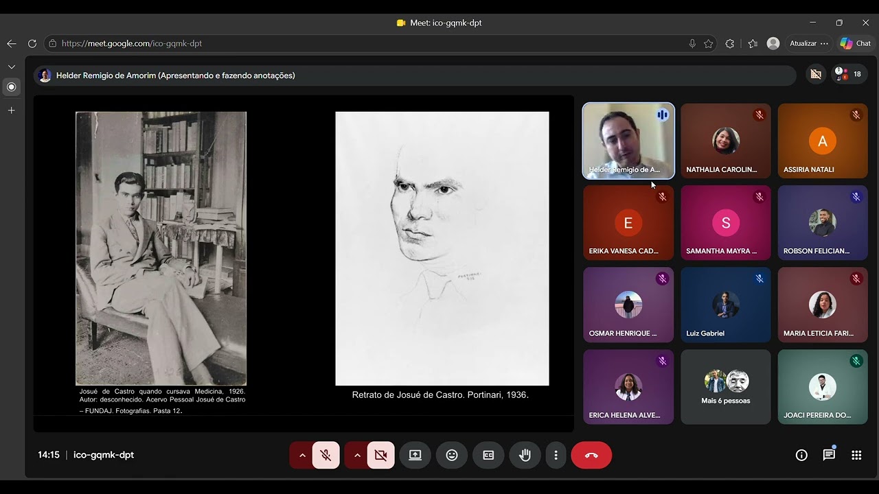The width and height of the screenshot is (879, 494).
Task: Open the Mais 6 pessoas tile
Action: click(725, 387)
